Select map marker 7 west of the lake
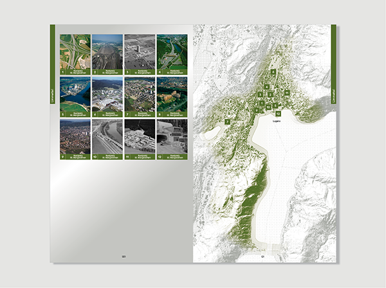Screen dimensions: 386x288 228,121
